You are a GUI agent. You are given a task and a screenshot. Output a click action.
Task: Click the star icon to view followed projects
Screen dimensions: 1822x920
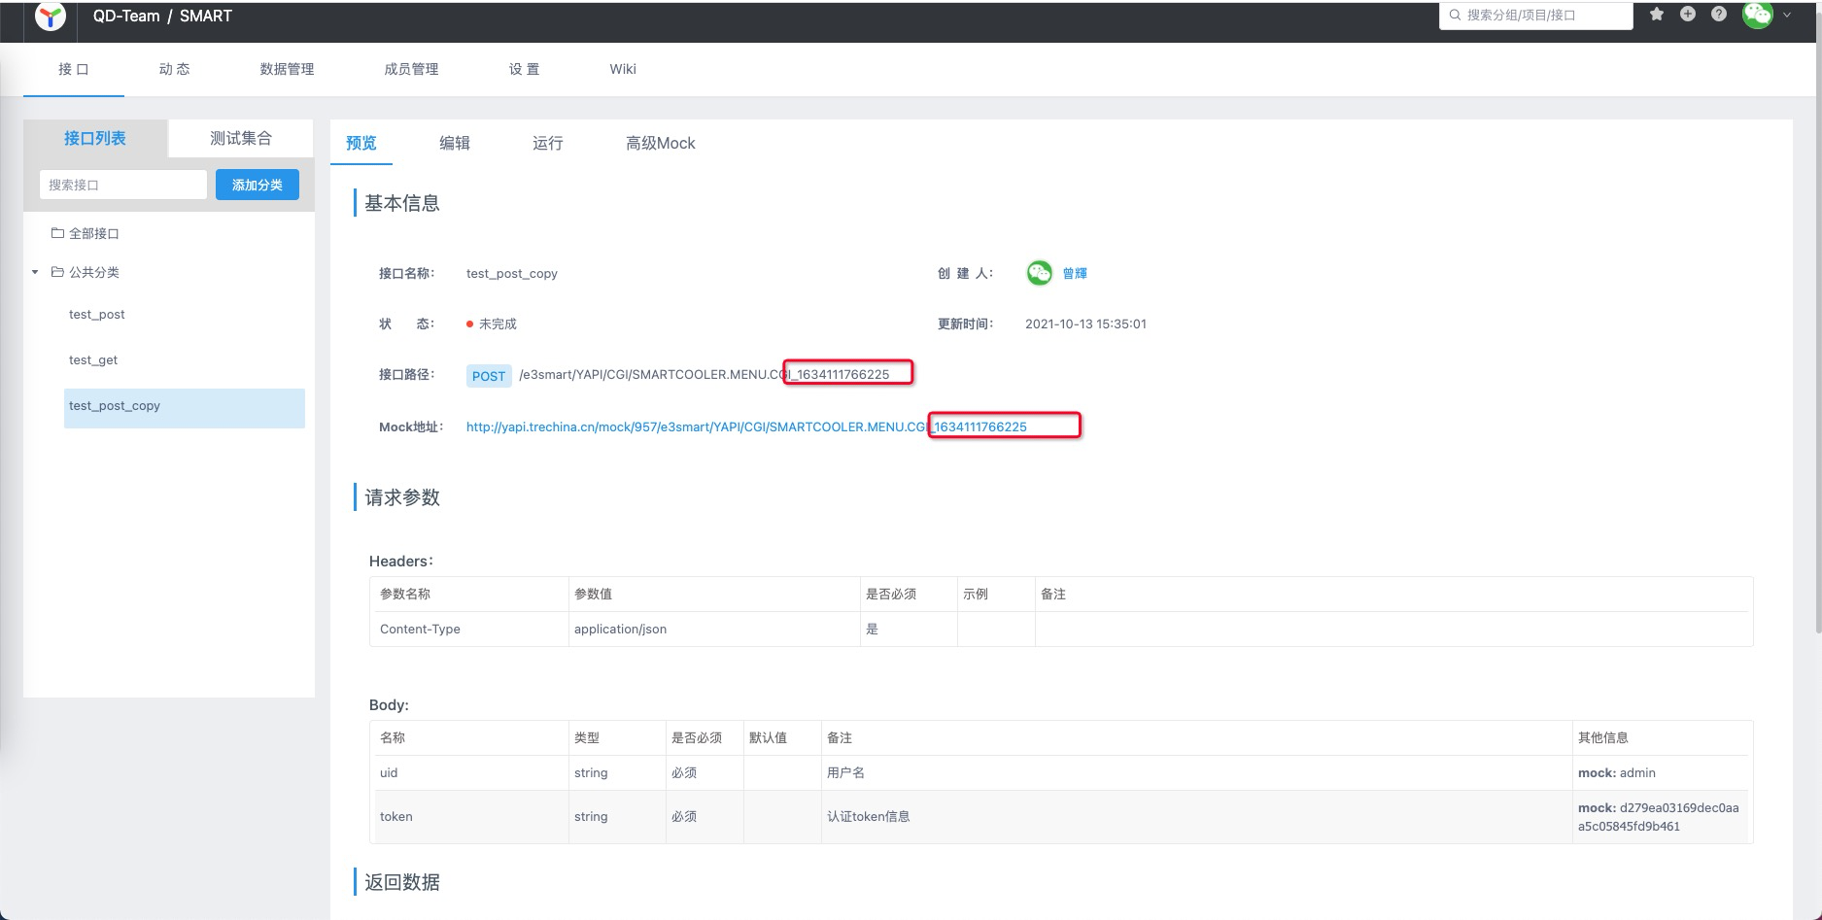tap(1657, 15)
